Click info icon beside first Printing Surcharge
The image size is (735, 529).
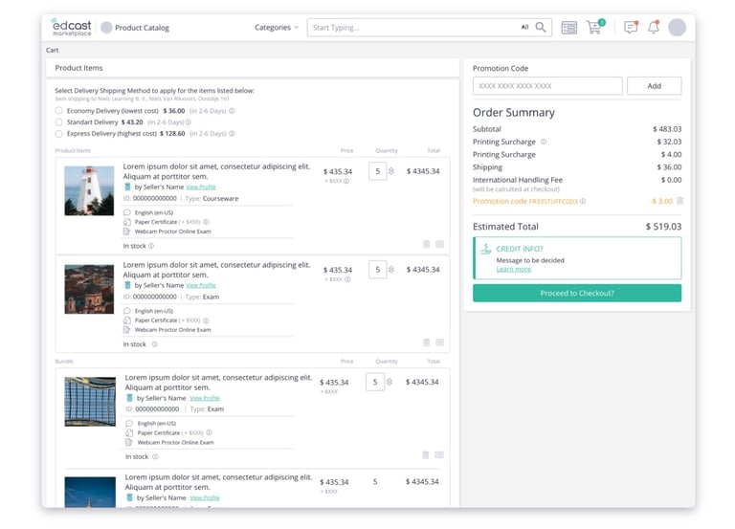(544, 142)
